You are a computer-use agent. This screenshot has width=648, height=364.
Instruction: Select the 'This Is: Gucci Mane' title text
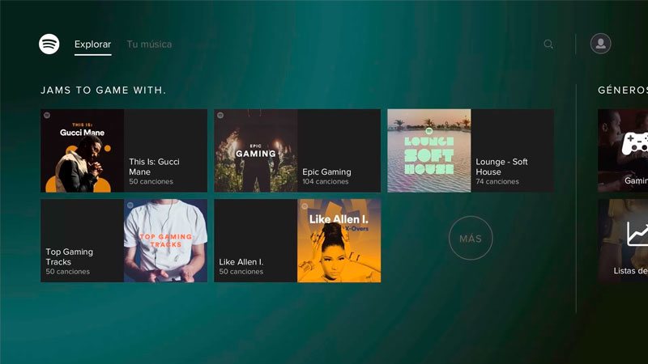[154, 167]
